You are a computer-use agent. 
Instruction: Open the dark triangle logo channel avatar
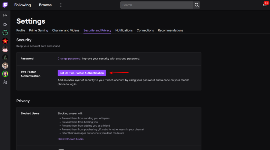click(x=5, y=57)
